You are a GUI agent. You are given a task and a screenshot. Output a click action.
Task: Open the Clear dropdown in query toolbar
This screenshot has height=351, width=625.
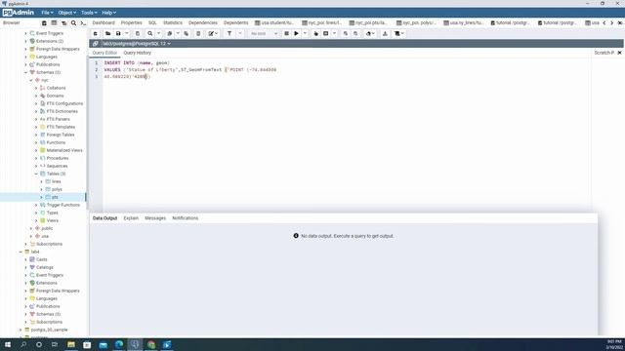tap(369, 34)
